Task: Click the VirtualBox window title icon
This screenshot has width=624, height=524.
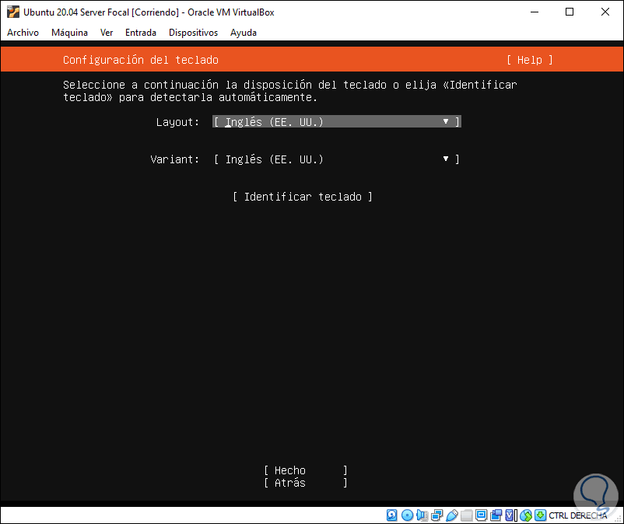Action: [12, 12]
